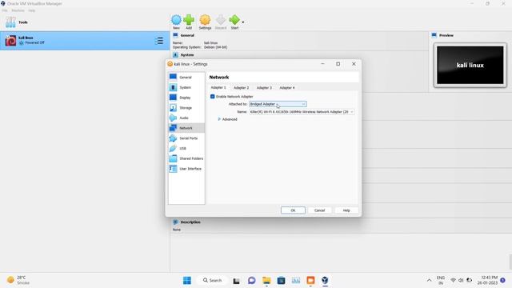Viewport: 512px width, 288px height.
Task: Click ENG IN language indicator
Action: tap(441, 280)
